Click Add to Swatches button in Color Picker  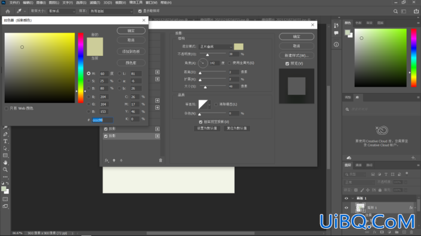click(131, 51)
